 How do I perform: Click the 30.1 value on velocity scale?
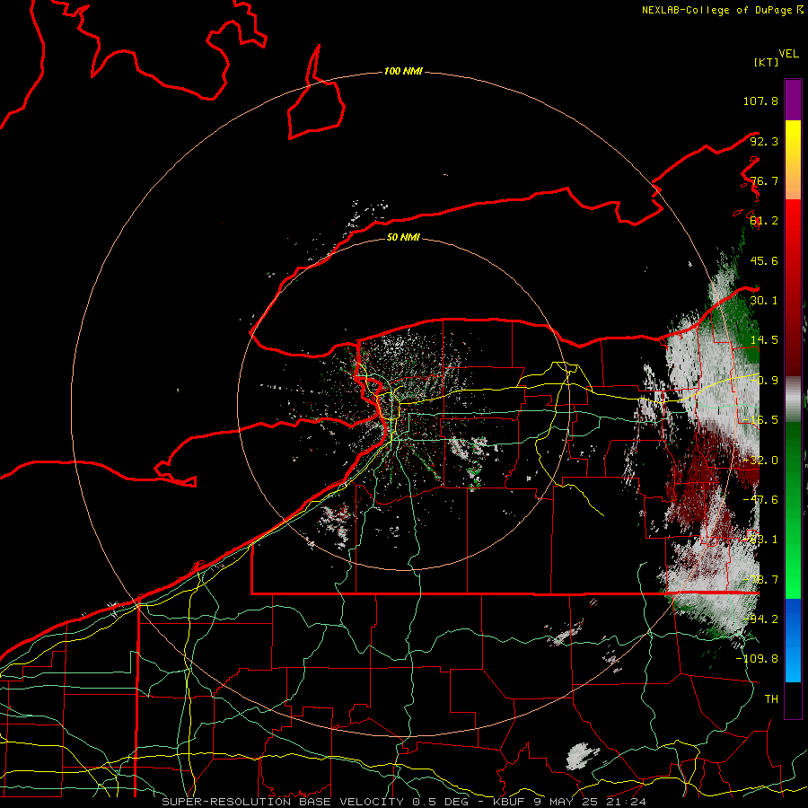click(x=764, y=301)
